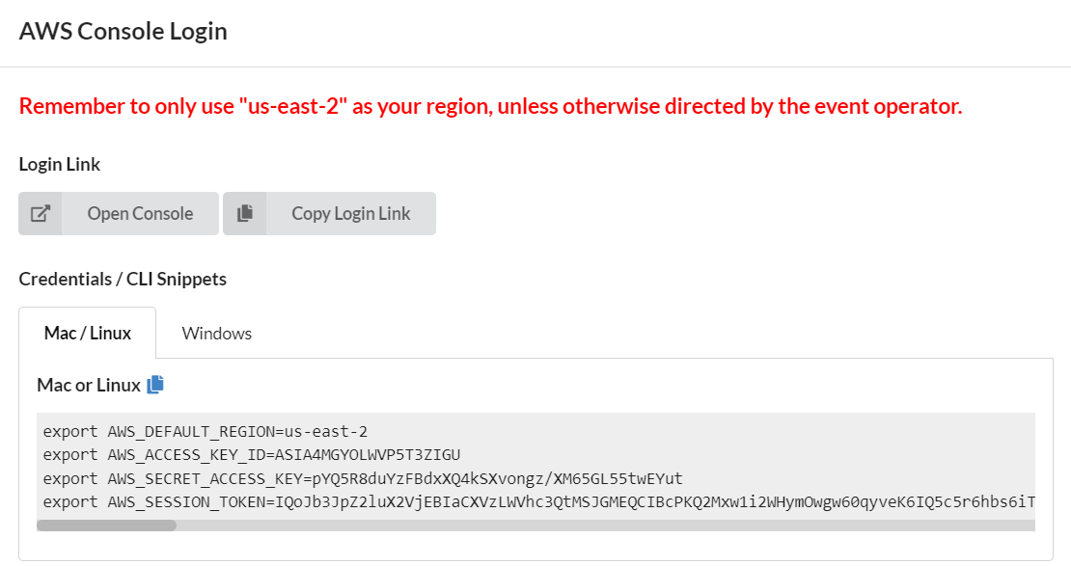The width and height of the screenshot is (1071, 566).
Task: Select the Mac / Linux tab
Action: point(88,334)
